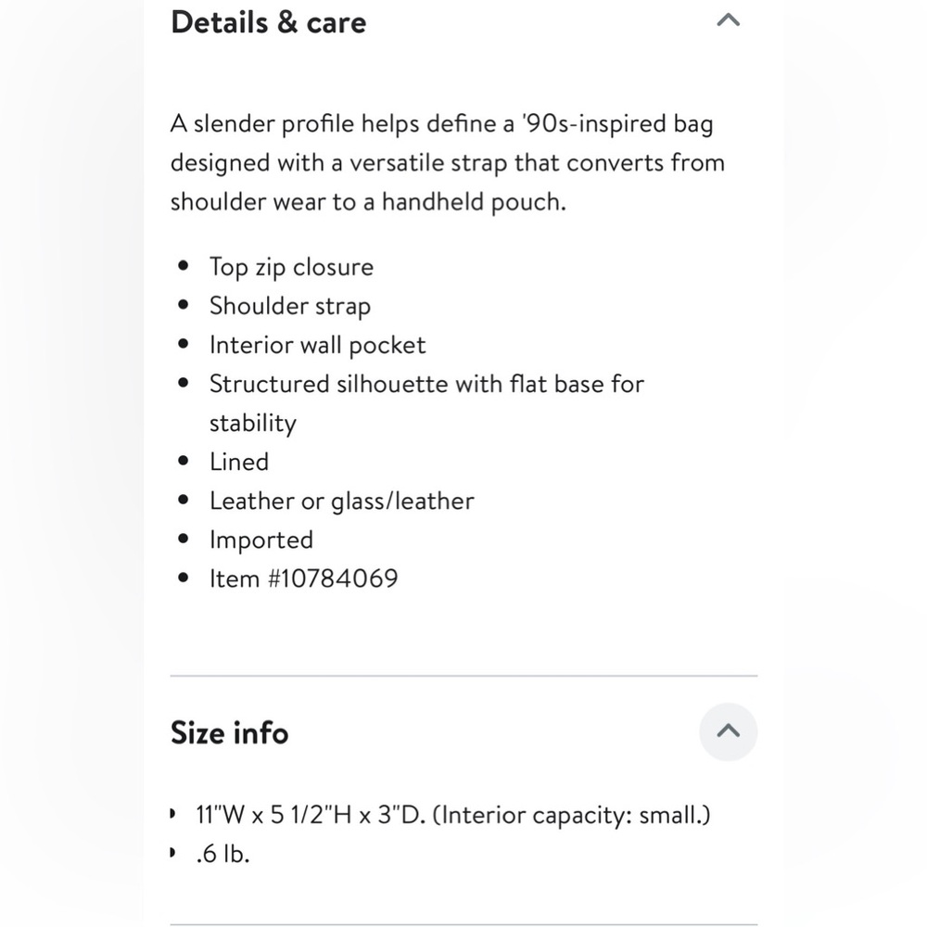Click the Imported list item
The height and width of the screenshot is (927, 927).
point(261,540)
